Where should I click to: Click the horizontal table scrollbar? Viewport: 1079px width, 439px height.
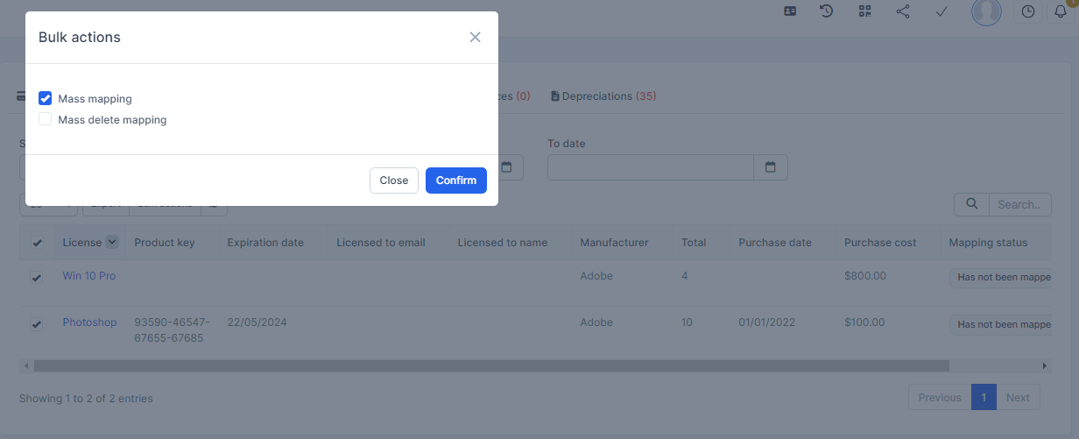490,365
